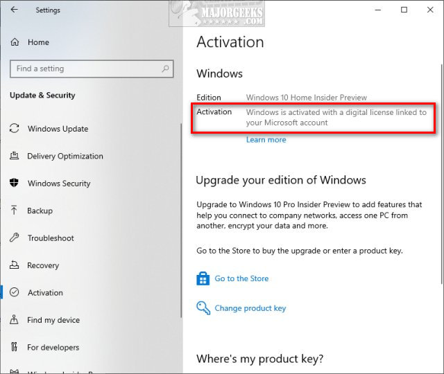The image size is (444, 374).
Task: Click the Recovery icon in sidebar
Action: [x=15, y=265]
